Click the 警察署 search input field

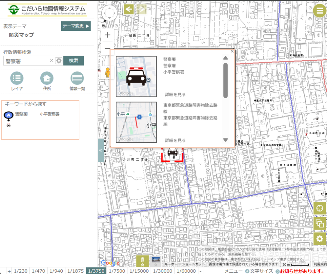26,61
